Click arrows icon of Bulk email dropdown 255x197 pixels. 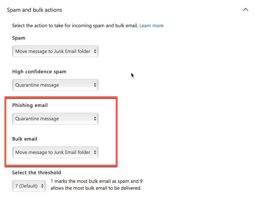point(95,152)
